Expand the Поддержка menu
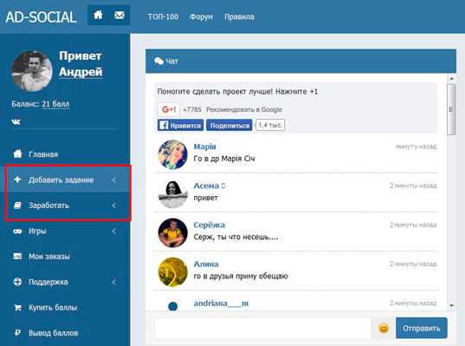Image resolution: width=465 pixels, height=346 pixels. point(65,282)
